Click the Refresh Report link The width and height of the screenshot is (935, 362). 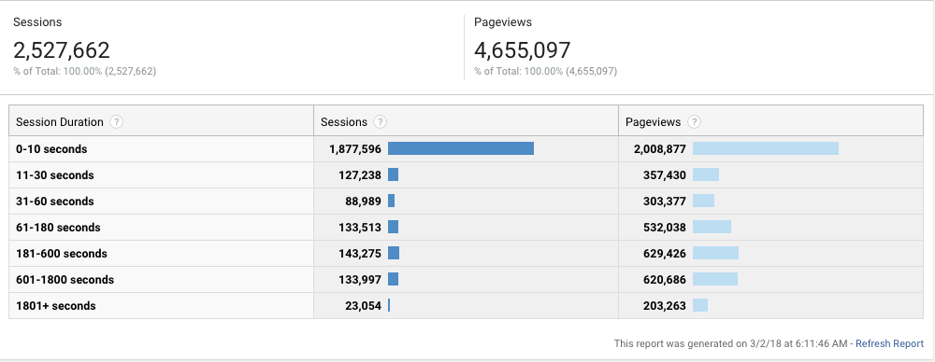point(889,343)
